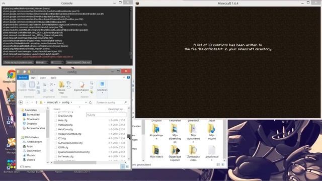322x181 pixels.
Task: Refresh the config folder listing
Action: pos(91,102)
